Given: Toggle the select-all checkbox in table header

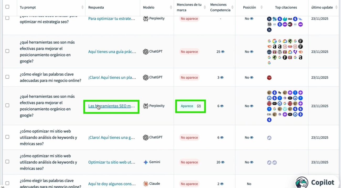Looking at the screenshot, I should 7,7.
